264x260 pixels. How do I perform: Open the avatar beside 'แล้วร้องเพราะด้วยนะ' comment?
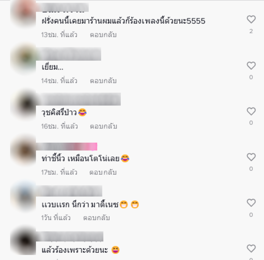(x=23, y=241)
